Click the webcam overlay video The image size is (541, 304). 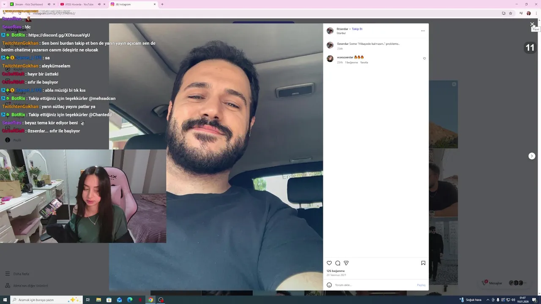click(x=83, y=196)
